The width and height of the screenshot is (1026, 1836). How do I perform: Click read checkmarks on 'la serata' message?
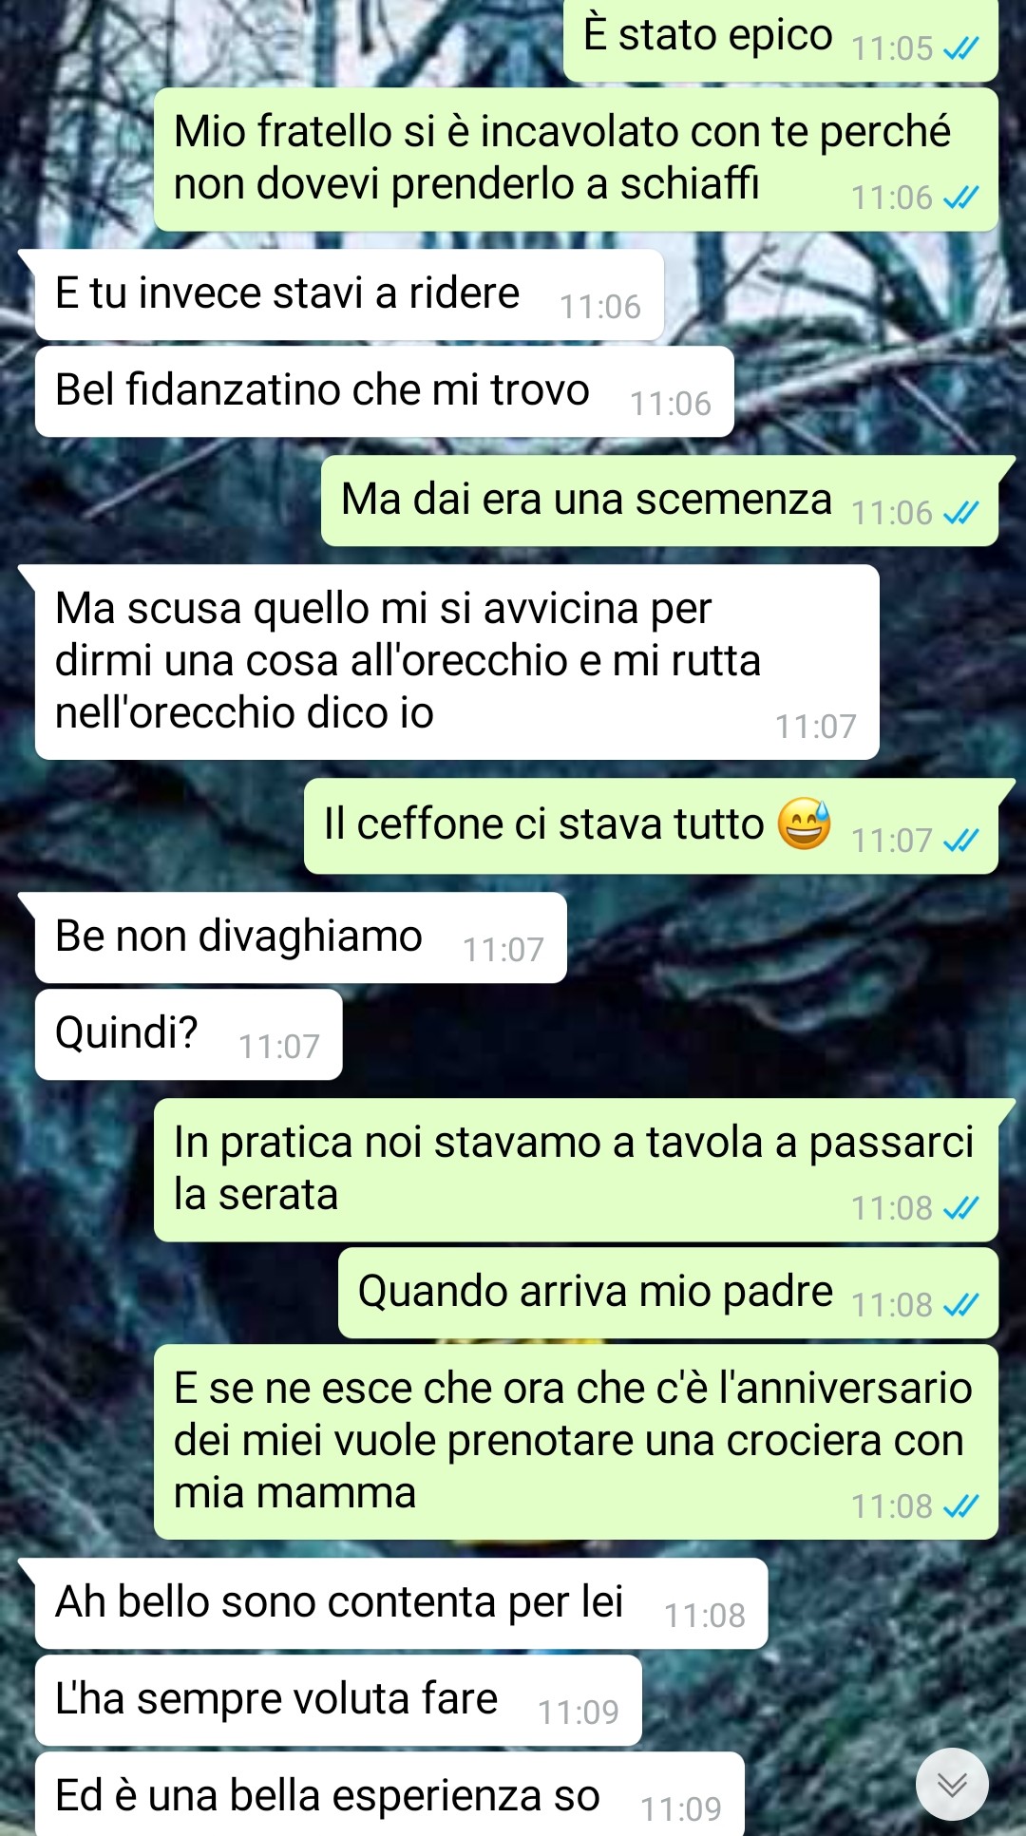point(960,1208)
